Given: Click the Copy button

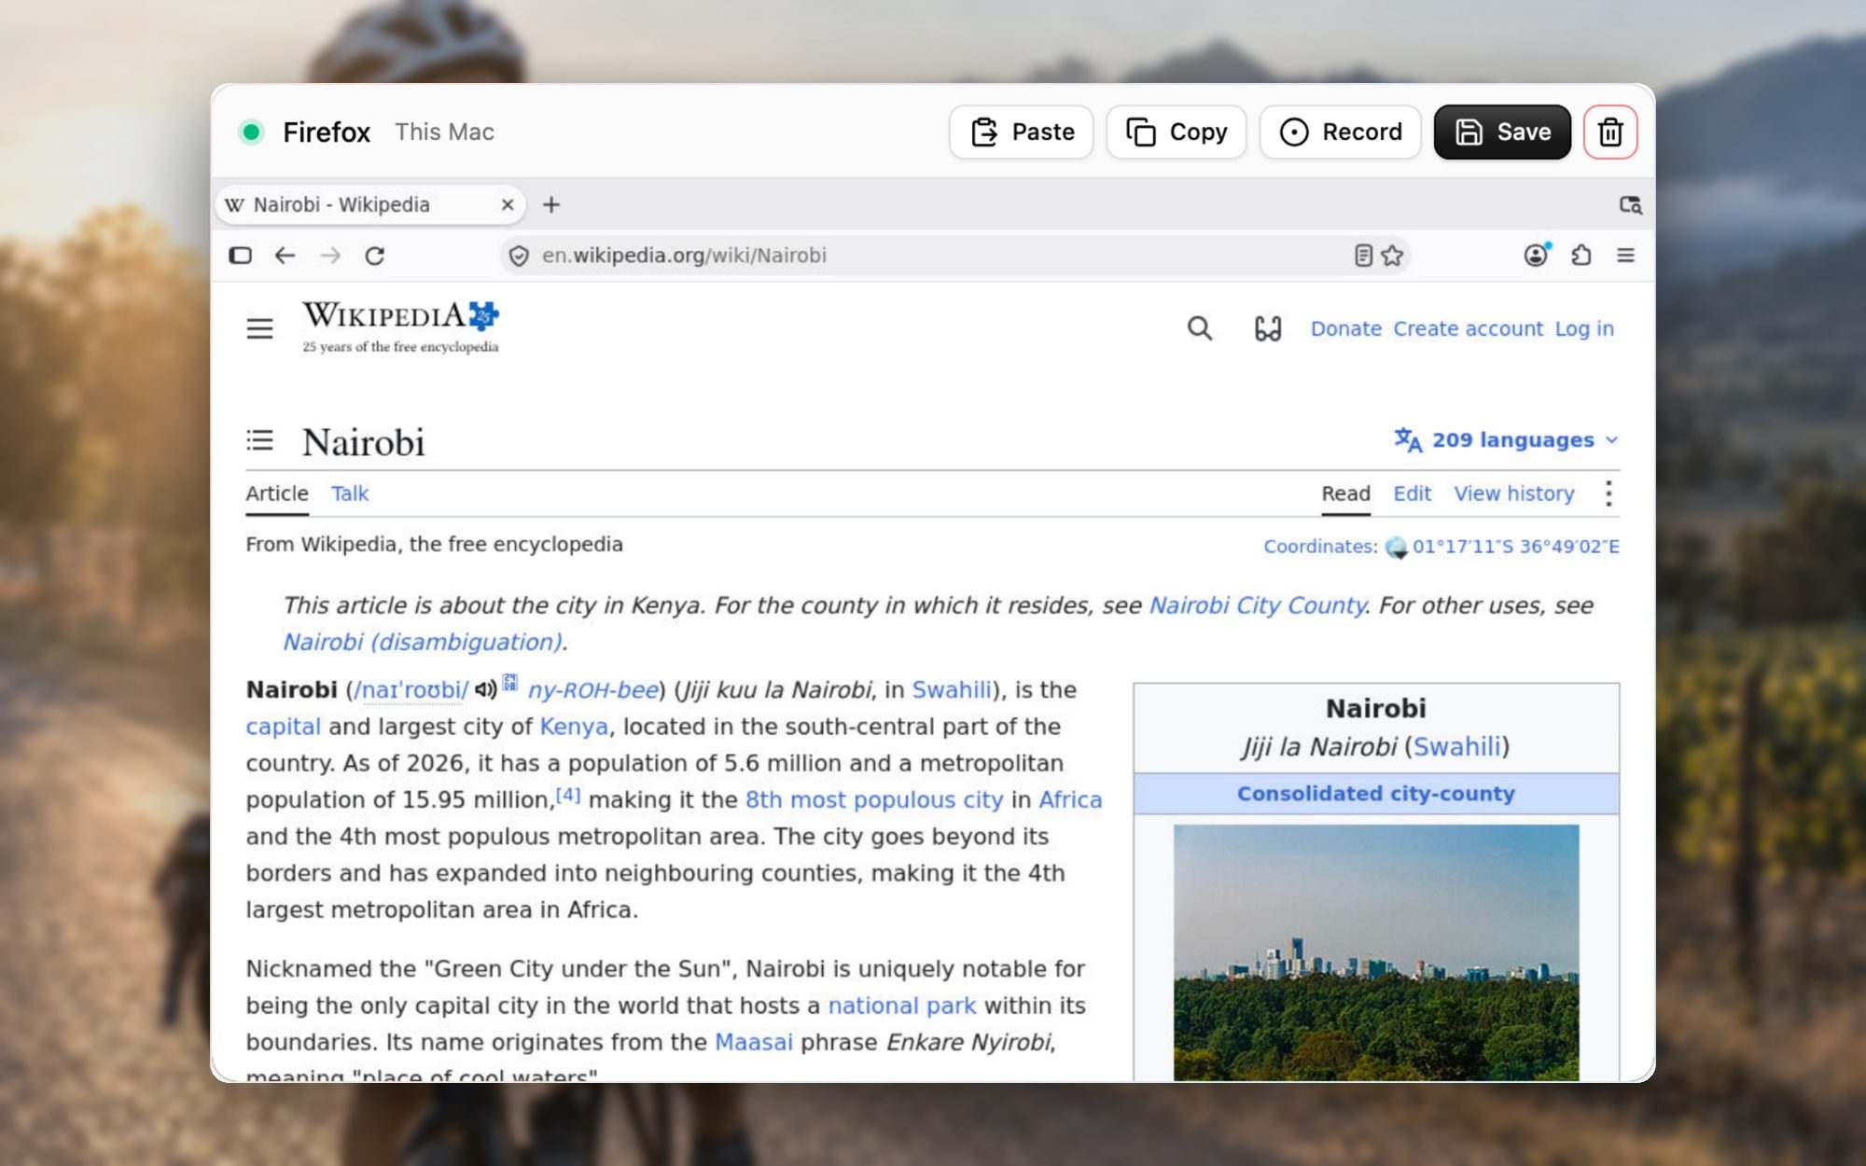Looking at the screenshot, I should pyautogui.click(x=1176, y=132).
